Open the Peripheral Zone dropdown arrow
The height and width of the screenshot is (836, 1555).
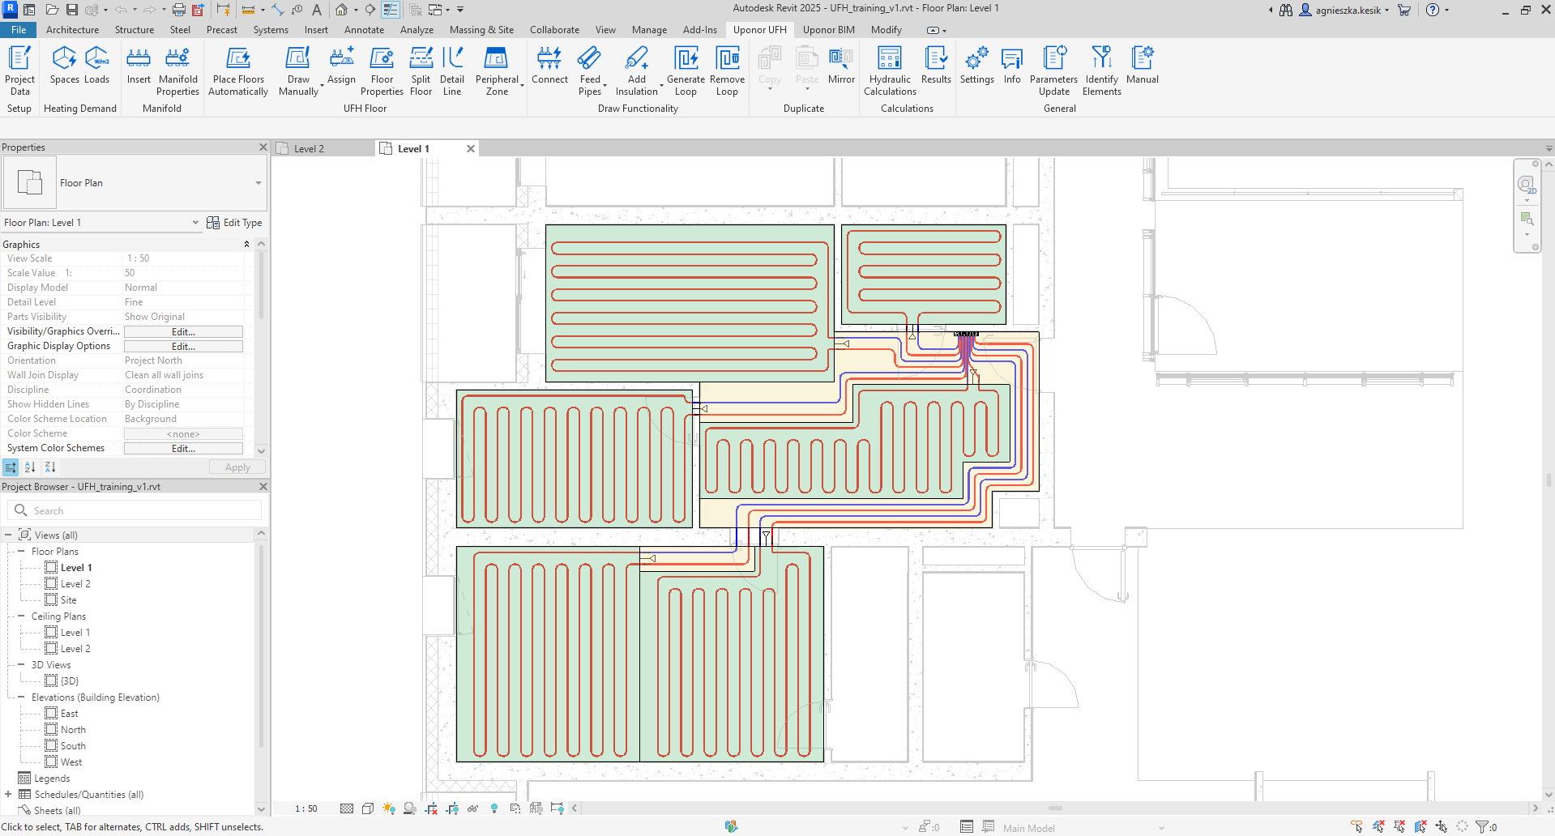pos(523,84)
